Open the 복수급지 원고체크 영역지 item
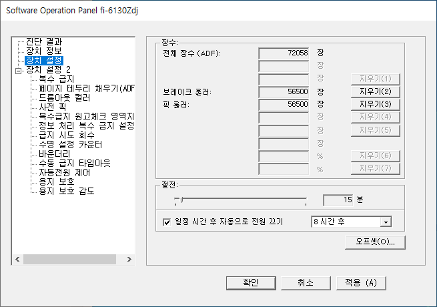The width and height of the screenshot is (437, 307). pyautogui.click(x=86, y=116)
